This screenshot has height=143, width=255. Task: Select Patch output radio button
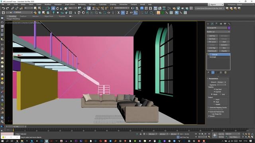[x=214, y=99]
